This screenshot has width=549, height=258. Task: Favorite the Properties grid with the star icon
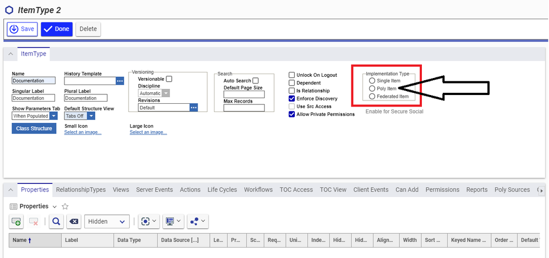point(65,206)
